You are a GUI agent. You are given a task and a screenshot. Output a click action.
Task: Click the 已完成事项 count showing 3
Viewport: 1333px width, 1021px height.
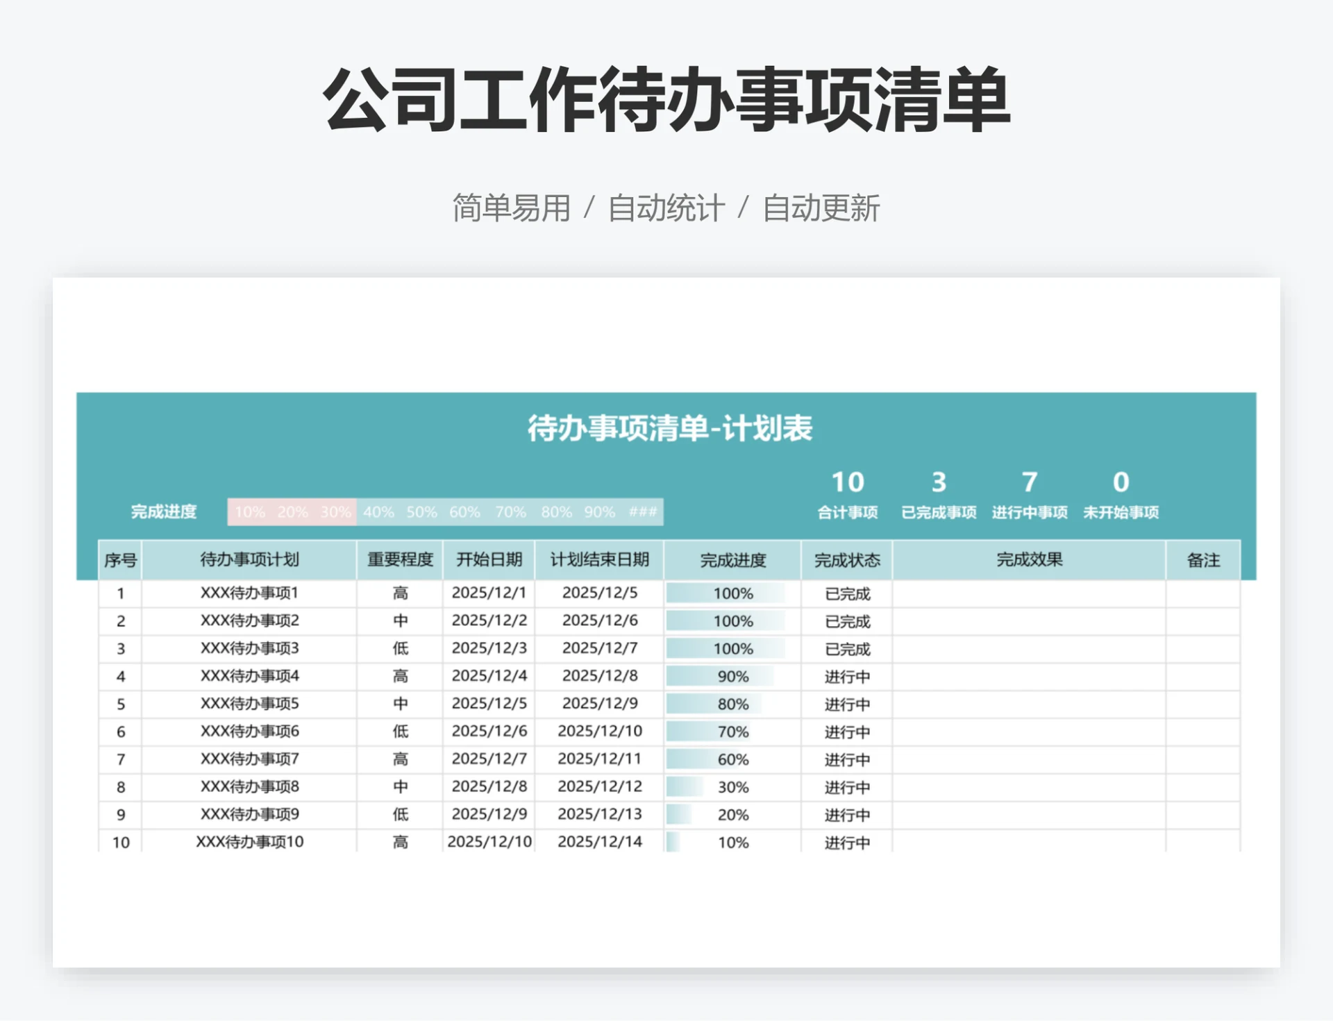pos(939,482)
